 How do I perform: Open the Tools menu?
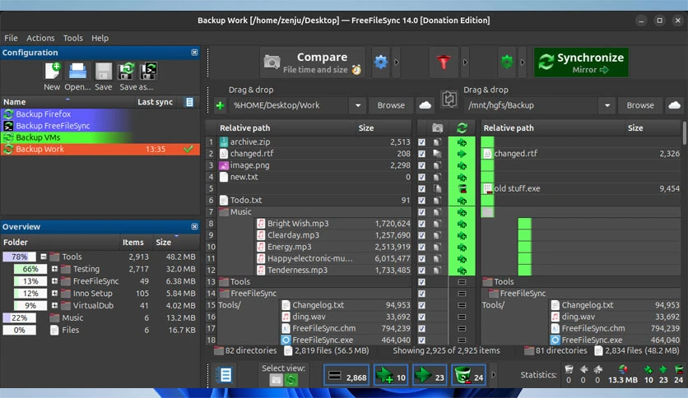point(73,38)
